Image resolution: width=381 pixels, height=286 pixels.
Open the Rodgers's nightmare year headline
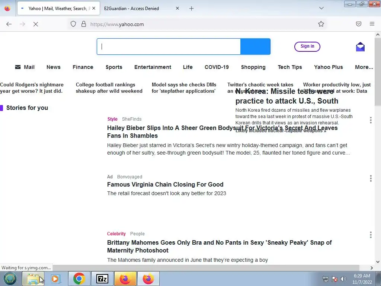pos(32,88)
